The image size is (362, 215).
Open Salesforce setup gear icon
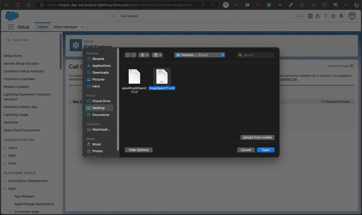point(333,16)
